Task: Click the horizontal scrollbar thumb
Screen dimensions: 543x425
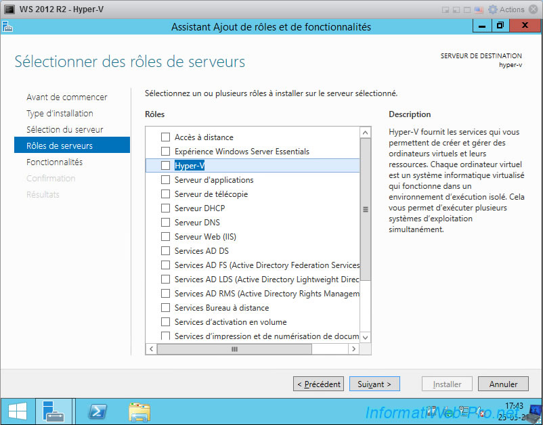Action: tap(234, 349)
